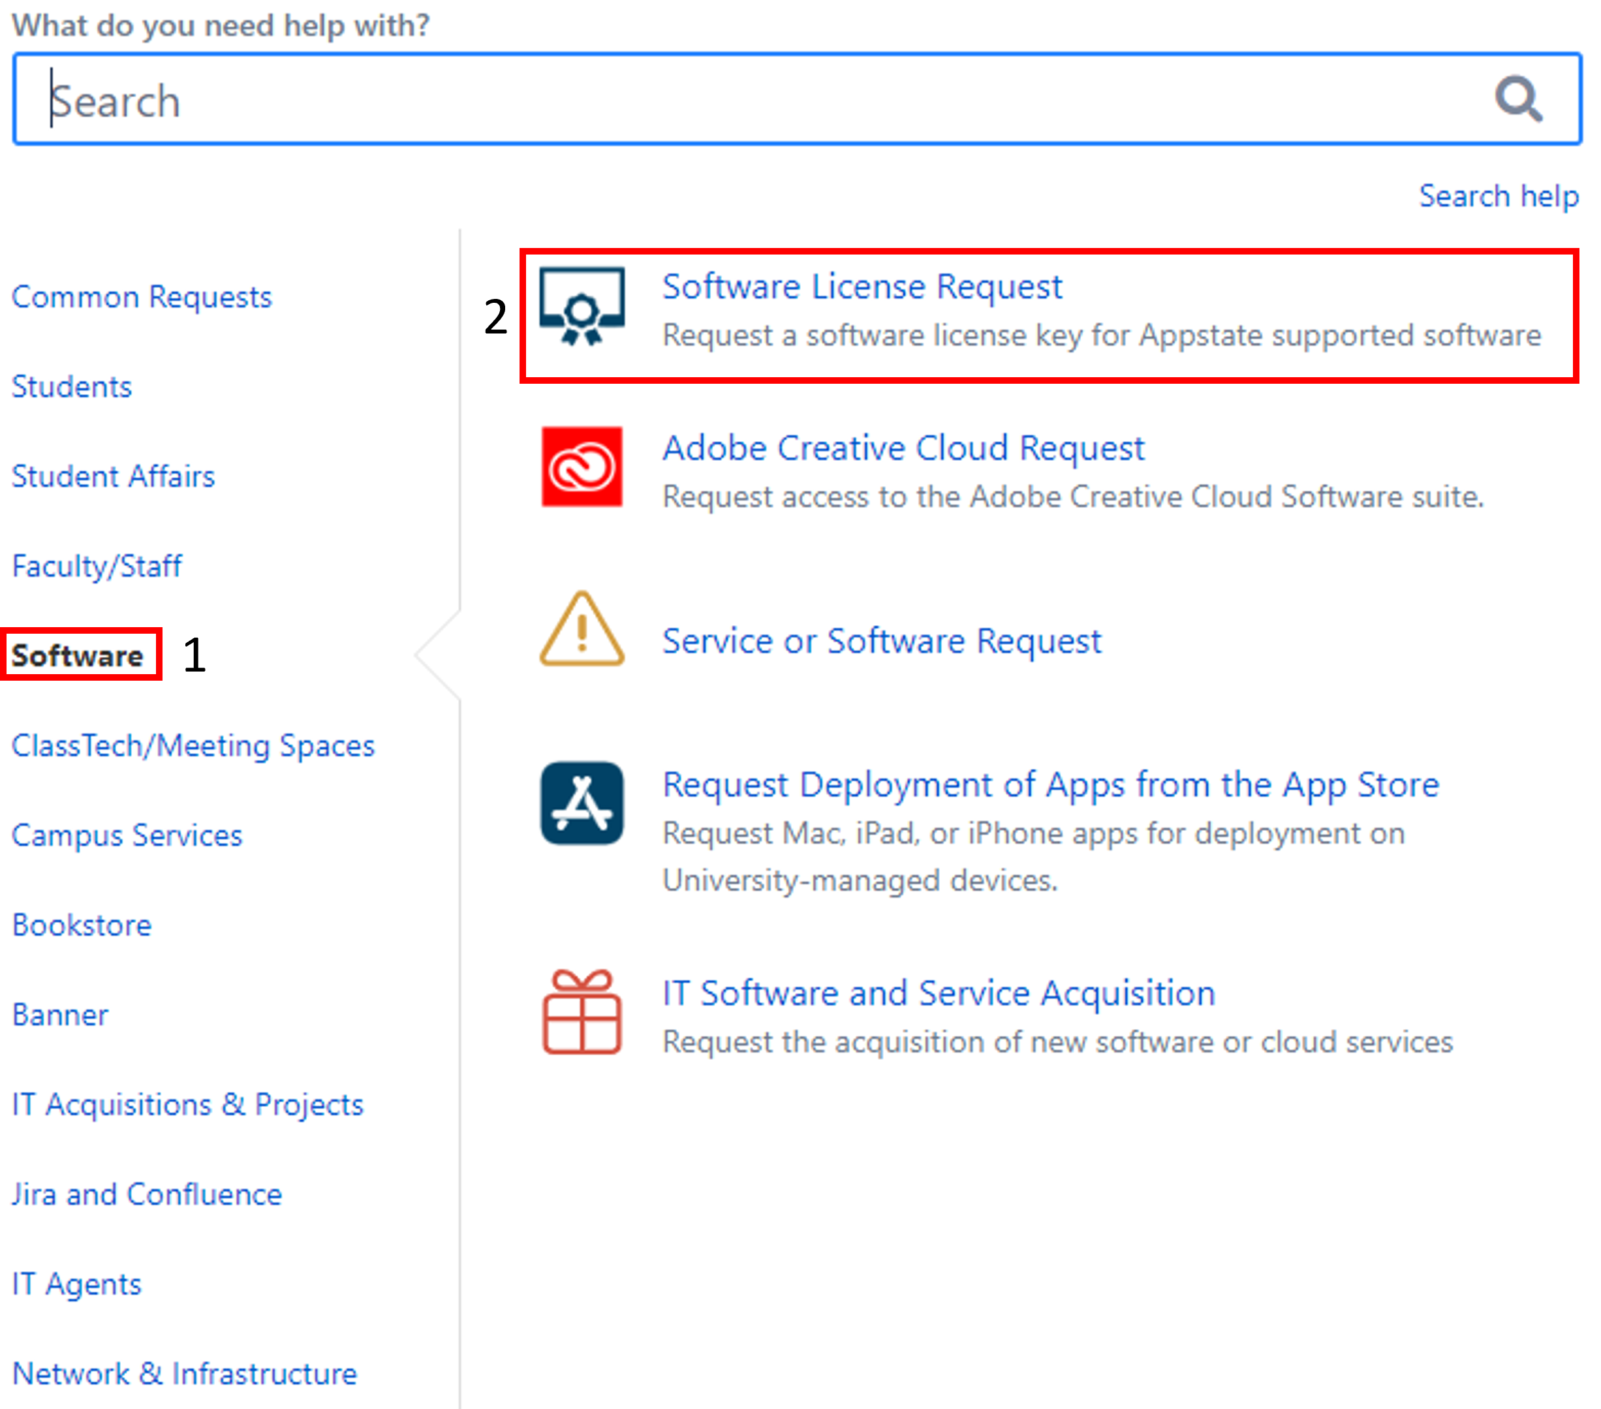Click the Adobe Creative Cloud red icon

581,467
